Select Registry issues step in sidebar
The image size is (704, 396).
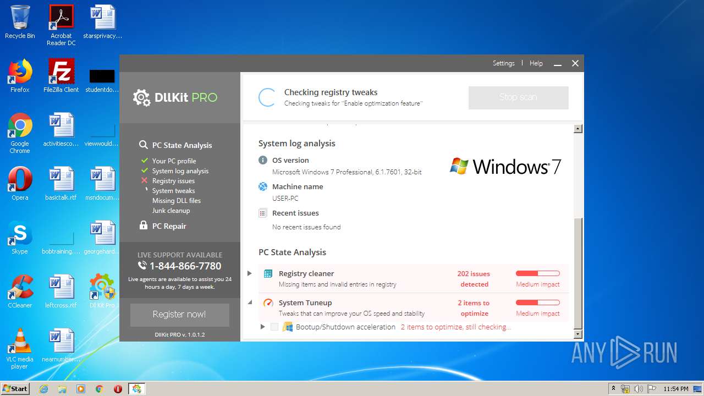[173, 181]
